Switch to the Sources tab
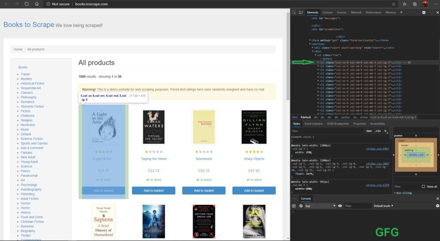 [342, 12]
